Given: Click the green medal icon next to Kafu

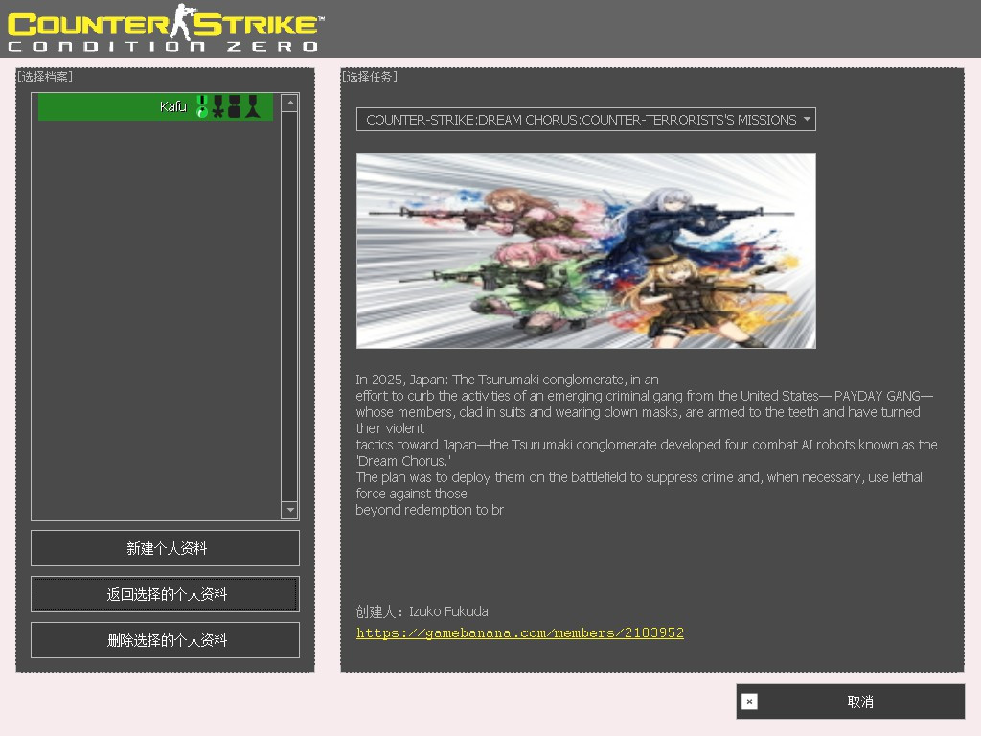Looking at the screenshot, I should tap(202, 106).
